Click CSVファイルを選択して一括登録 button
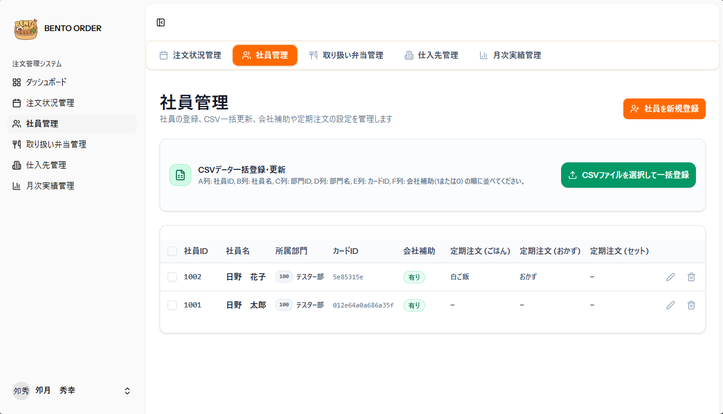Screen dimensions: 723x414 pos(629,175)
